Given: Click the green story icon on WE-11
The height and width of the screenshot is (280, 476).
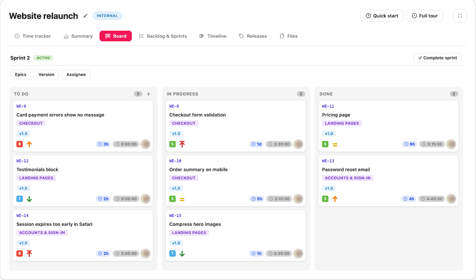Looking at the screenshot, I should 325,144.
